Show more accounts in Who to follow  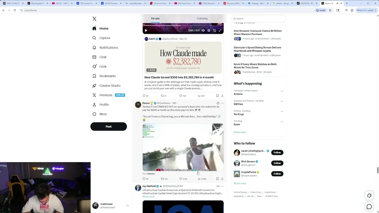click(240, 183)
